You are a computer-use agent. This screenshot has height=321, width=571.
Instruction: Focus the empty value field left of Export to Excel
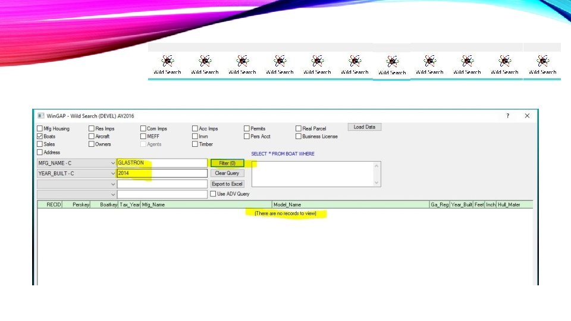[162, 184]
